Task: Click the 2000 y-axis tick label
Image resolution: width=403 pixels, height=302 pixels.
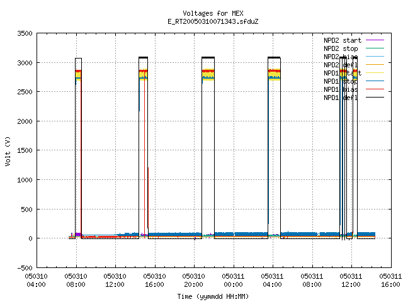Action: tap(25, 121)
